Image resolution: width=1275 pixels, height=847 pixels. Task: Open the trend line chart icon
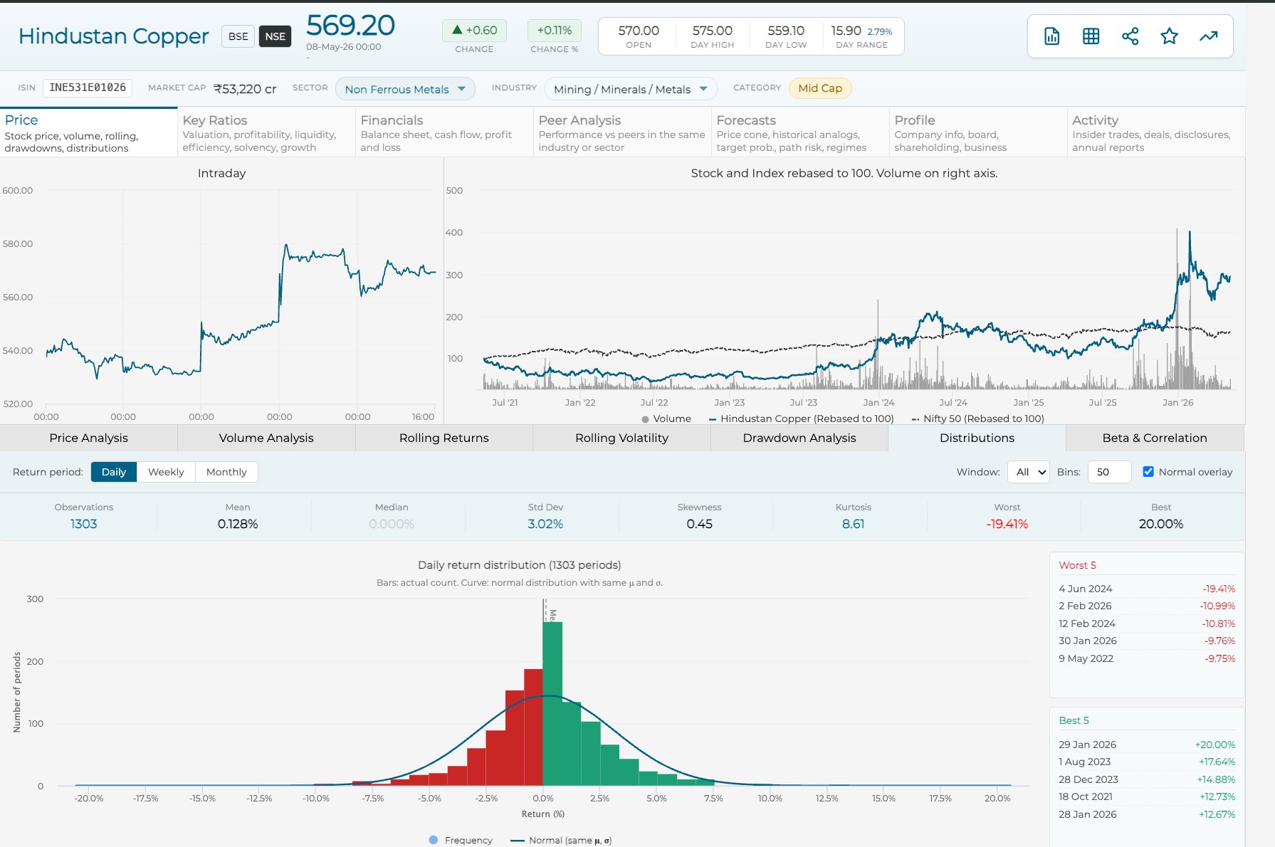[x=1208, y=36]
